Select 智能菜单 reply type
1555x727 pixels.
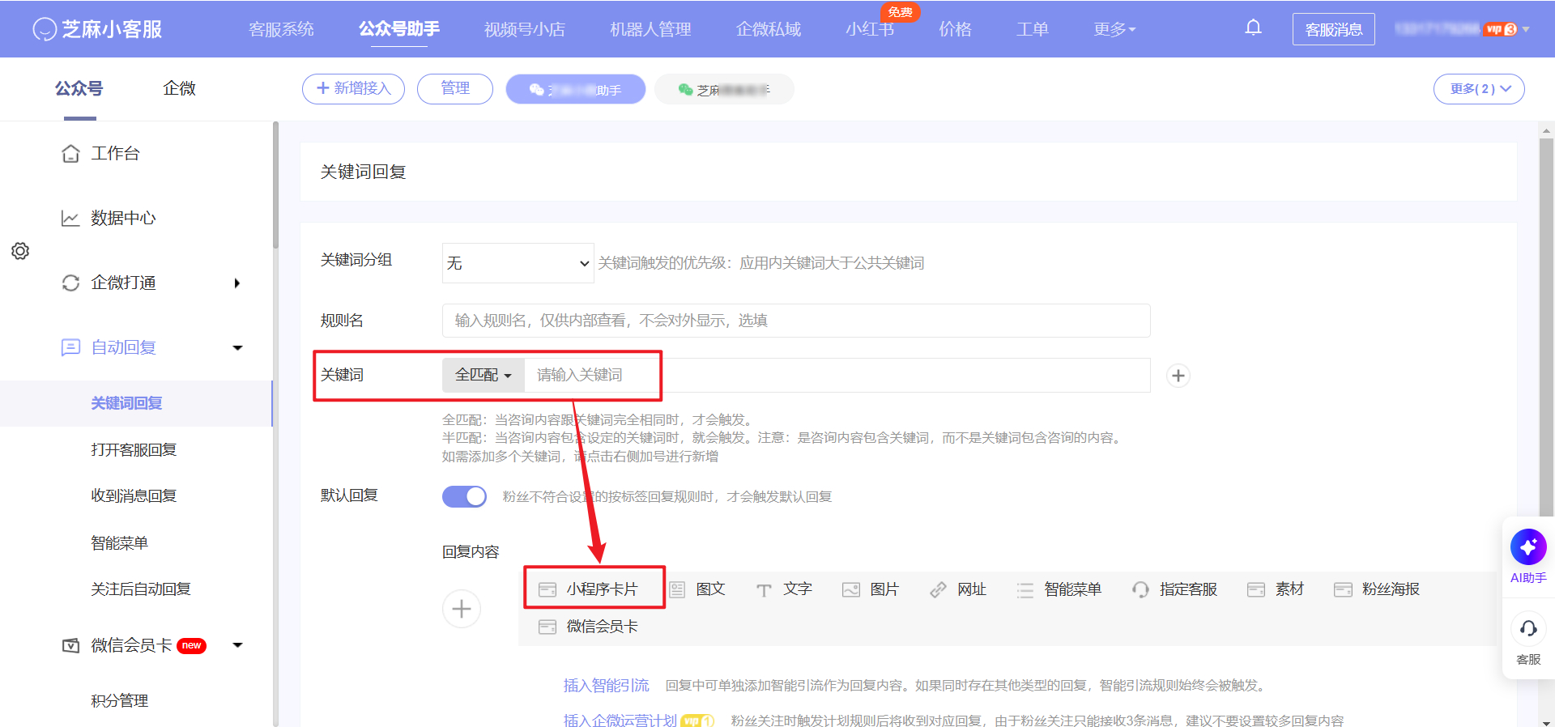point(1059,589)
